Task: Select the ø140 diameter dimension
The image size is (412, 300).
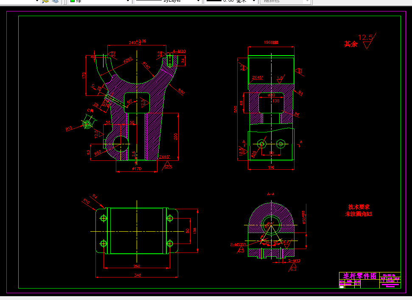Action: click(146, 65)
